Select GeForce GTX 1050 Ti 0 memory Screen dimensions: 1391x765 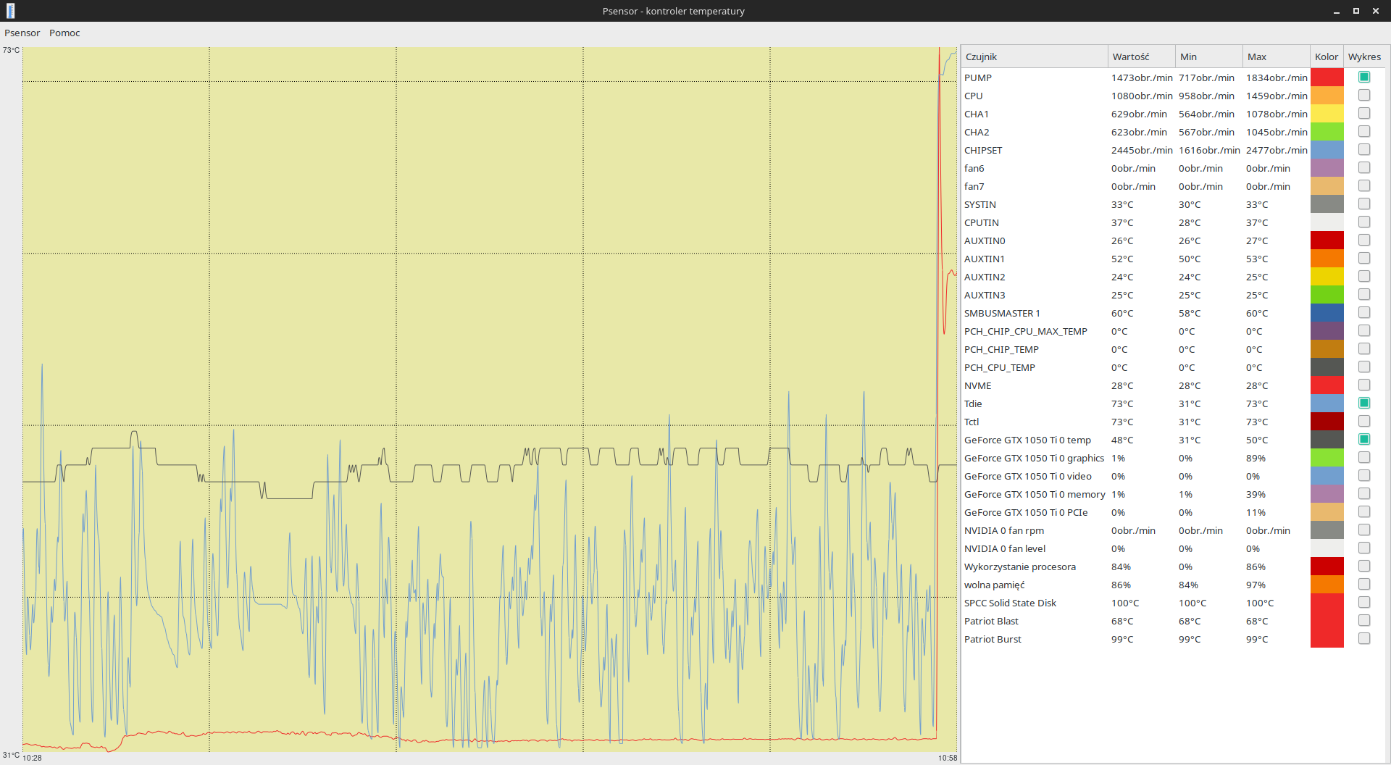[x=1035, y=494]
